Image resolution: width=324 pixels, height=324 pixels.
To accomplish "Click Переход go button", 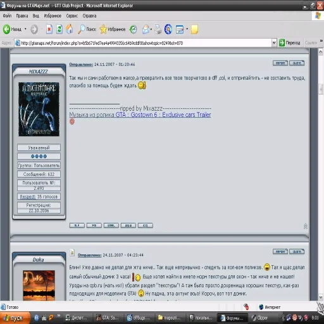I will pos(289,43).
